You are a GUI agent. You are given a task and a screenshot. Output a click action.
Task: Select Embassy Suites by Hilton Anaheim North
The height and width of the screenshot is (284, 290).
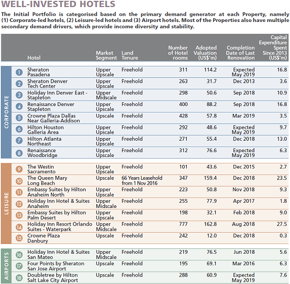pyautogui.click(x=57, y=192)
